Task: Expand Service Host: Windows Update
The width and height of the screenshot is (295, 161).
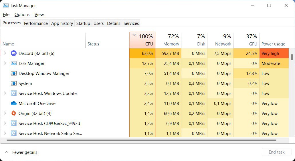Action: tap(5, 93)
